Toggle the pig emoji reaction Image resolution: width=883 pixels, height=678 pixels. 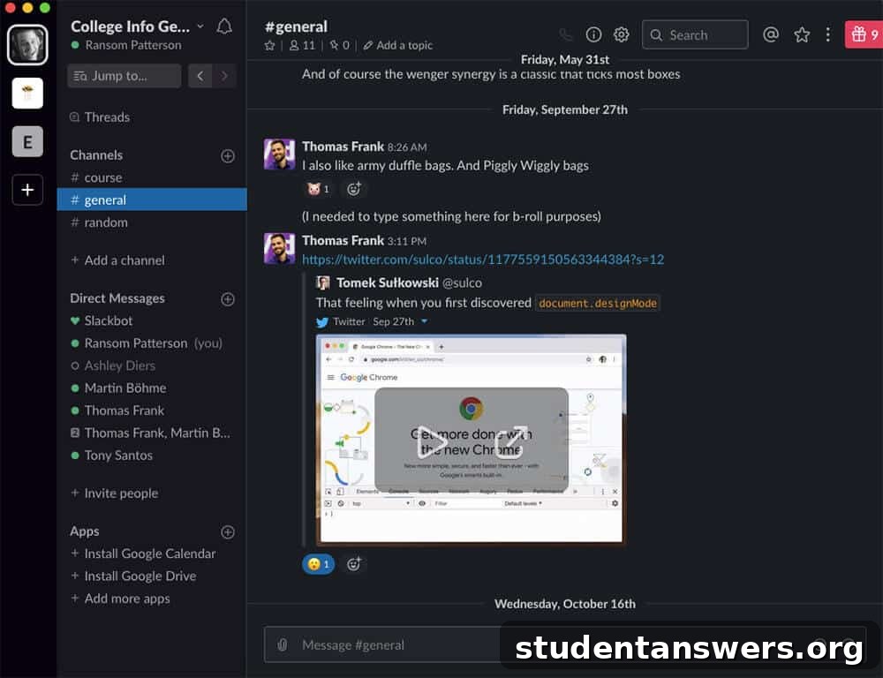(318, 189)
